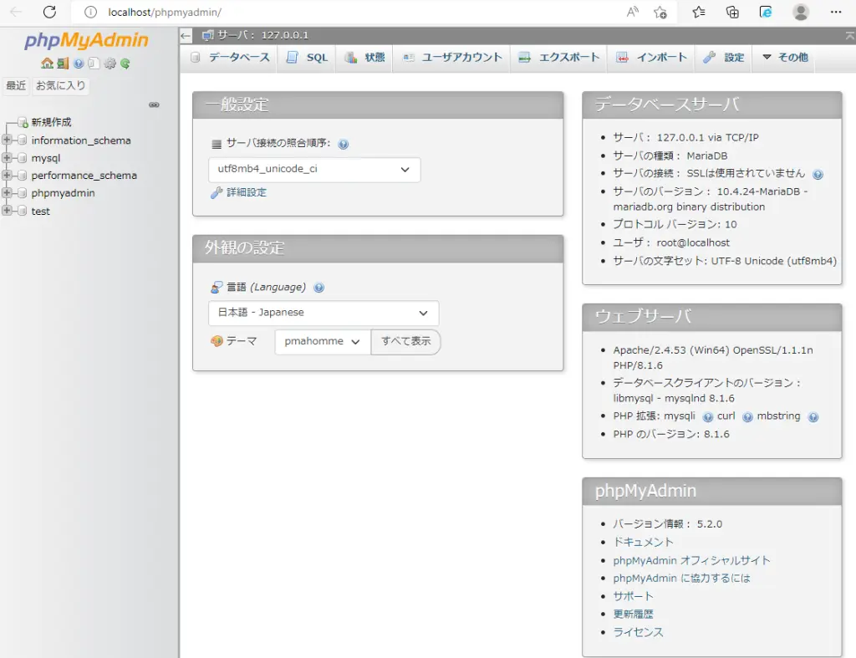Click the browser refresh icon
The image size is (856, 658).
tap(49, 12)
